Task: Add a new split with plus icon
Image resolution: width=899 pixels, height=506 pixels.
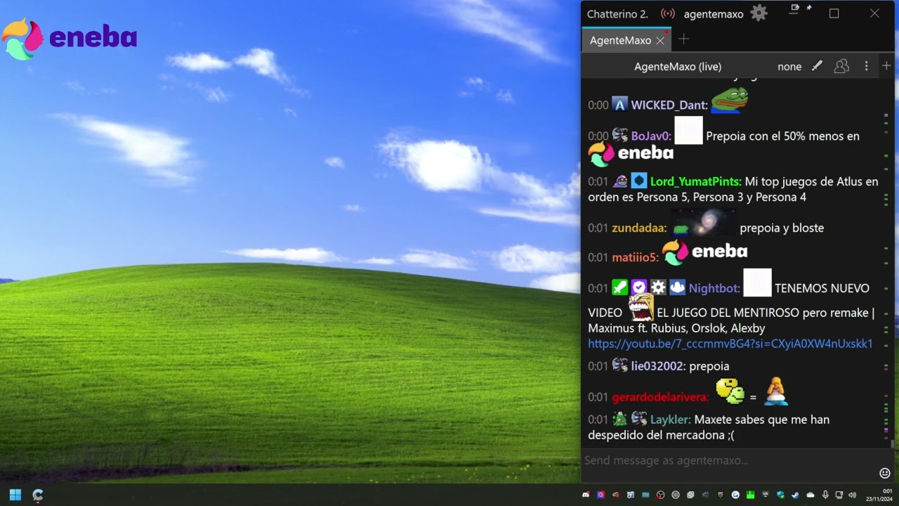Action: tap(886, 65)
